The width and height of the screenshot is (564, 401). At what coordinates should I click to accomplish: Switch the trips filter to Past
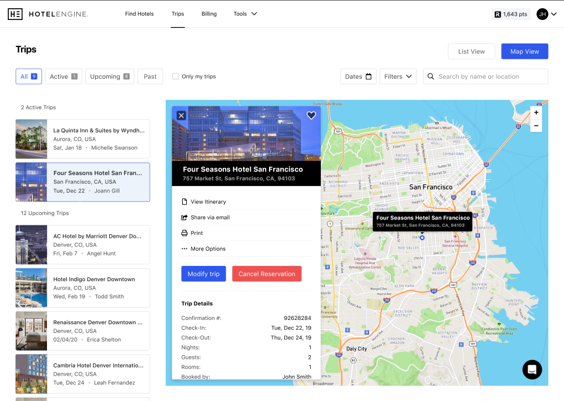tap(150, 76)
